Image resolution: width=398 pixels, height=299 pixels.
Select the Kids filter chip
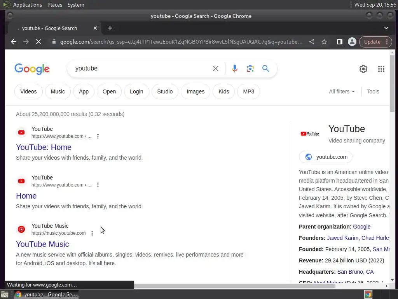click(x=223, y=91)
